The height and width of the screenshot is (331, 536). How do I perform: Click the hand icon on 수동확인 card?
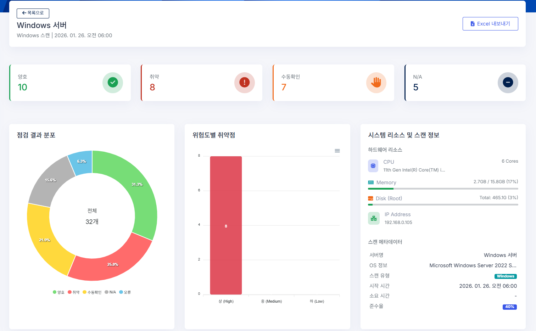376,83
